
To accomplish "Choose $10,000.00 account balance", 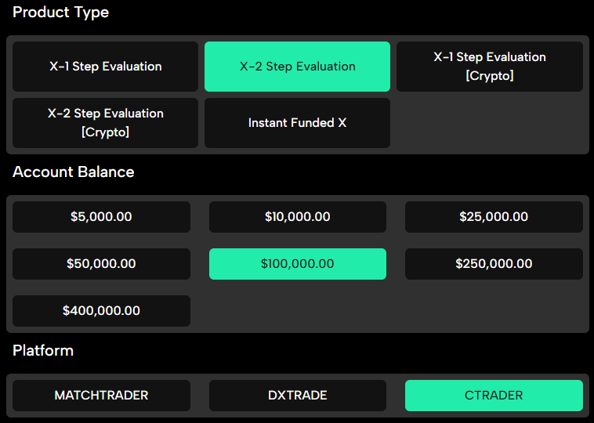I will coord(297,217).
